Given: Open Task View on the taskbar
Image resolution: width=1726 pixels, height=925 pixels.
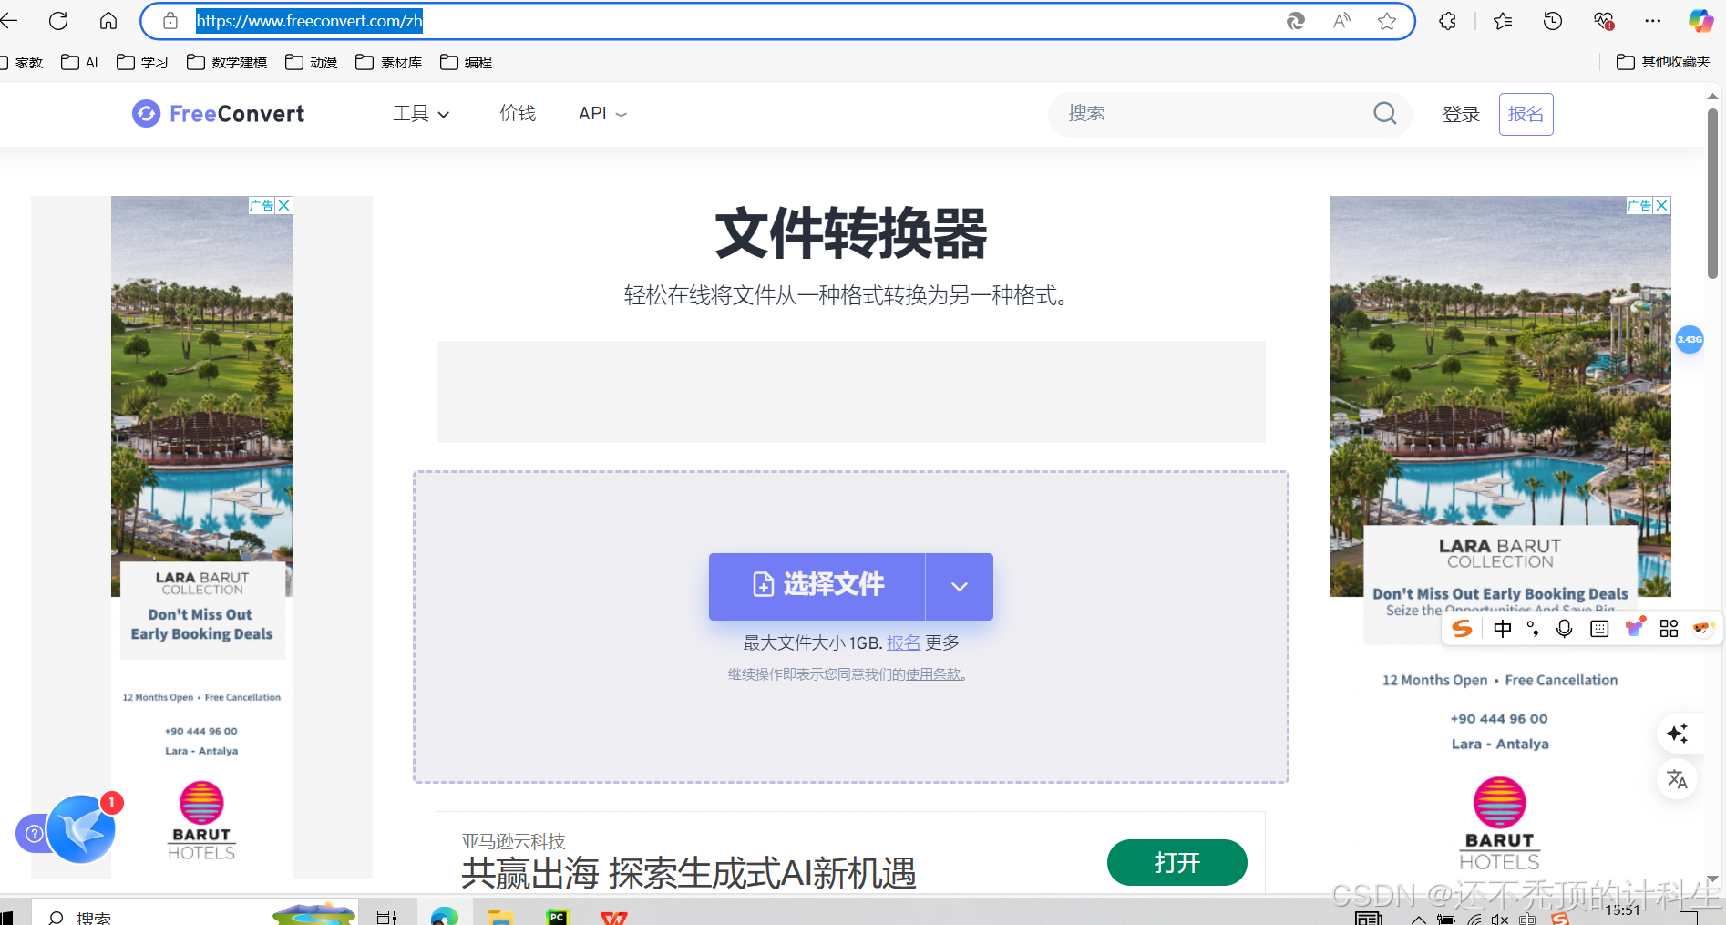Looking at the screenshot, I should click(386, 916).
